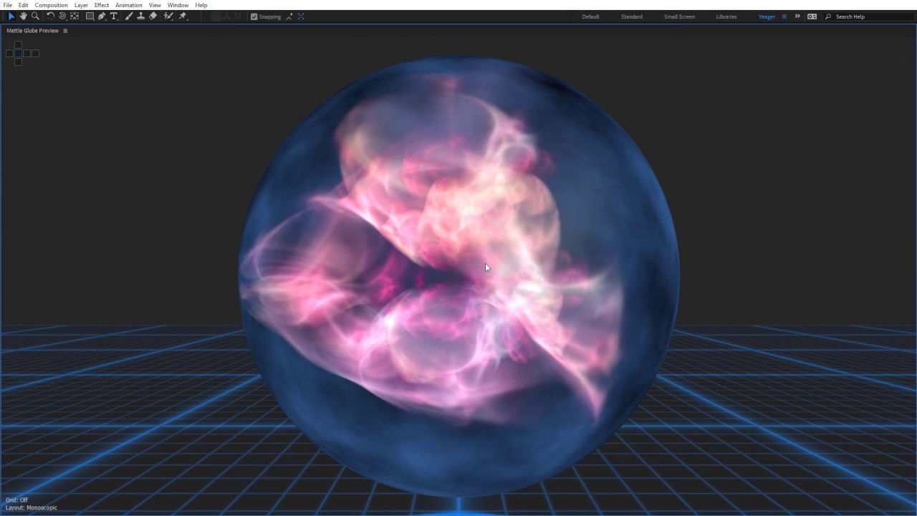Pick the Brush tool
Screen dimensions: 917x516
129,16
